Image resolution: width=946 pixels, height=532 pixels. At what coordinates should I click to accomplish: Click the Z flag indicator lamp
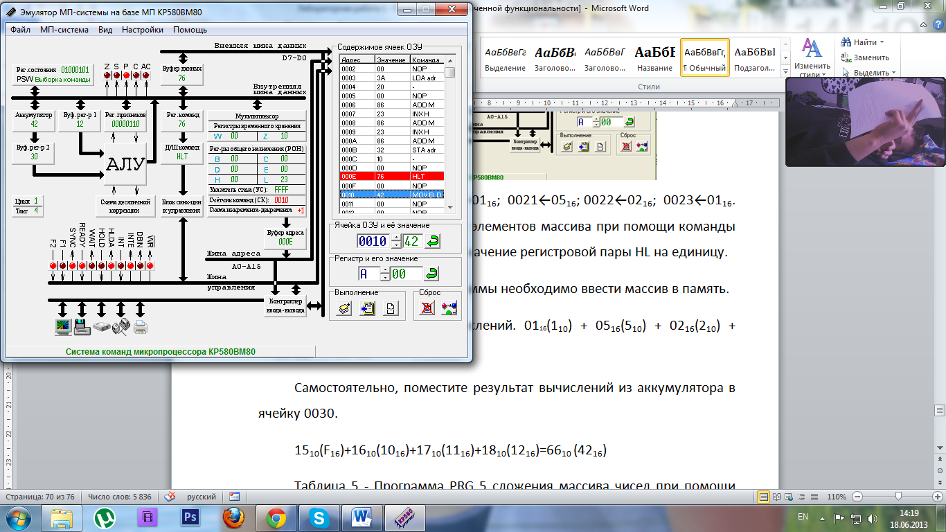(x=107, y=75)
